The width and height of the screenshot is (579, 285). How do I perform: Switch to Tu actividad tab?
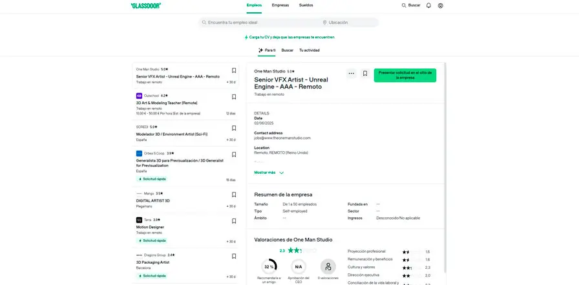(310, 50)
